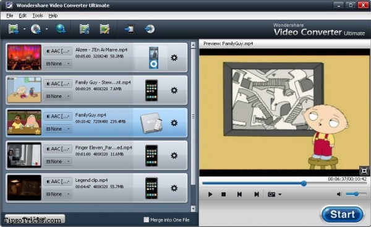Open settings gear for Finger Eleven_Par...ed.mp4
Image resolution: width=371 pixels, height=227 pixels.
(174, 155)
